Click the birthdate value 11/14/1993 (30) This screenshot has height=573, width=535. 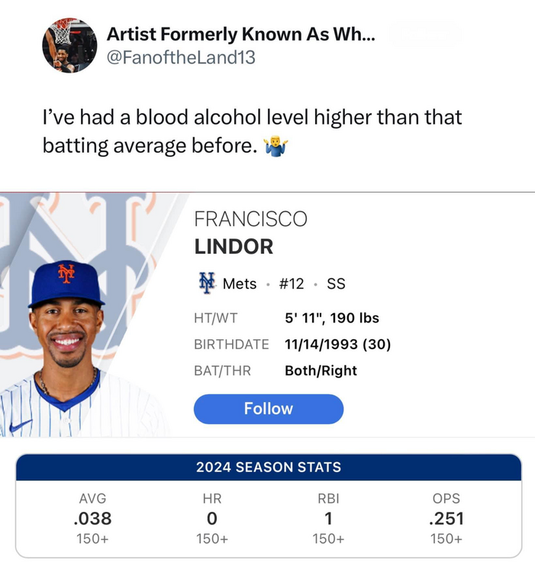(337, 345)
